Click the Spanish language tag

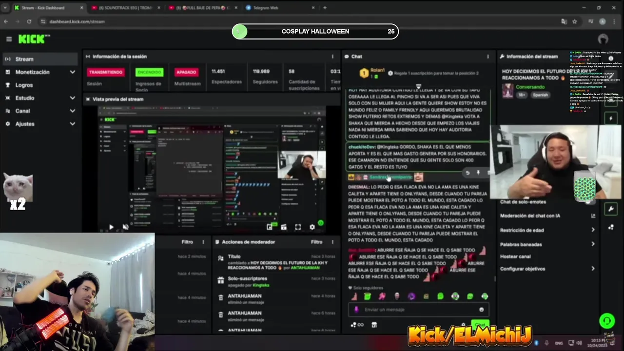540,95
